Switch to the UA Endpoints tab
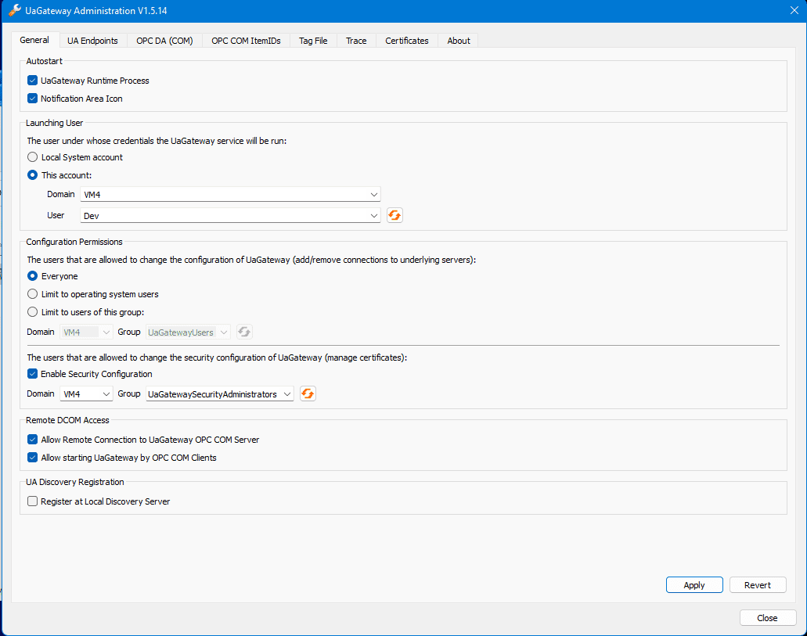The width and height of the screenshot is (807, 636). [92, 41]
